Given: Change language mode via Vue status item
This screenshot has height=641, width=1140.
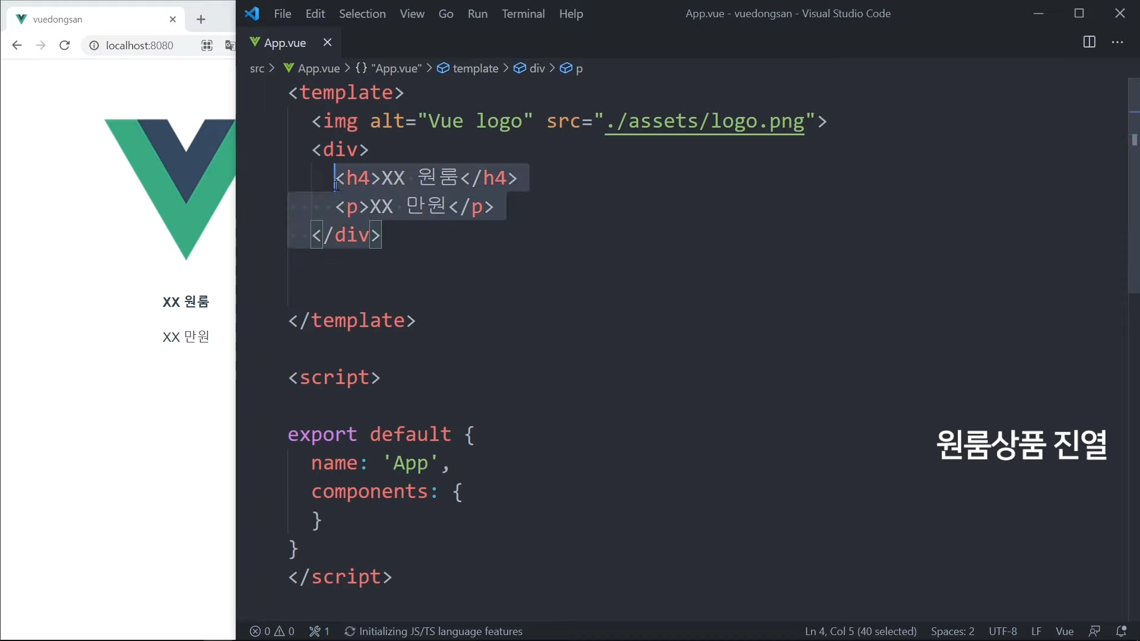Looking at the screenshot, I should (1064, 631).
